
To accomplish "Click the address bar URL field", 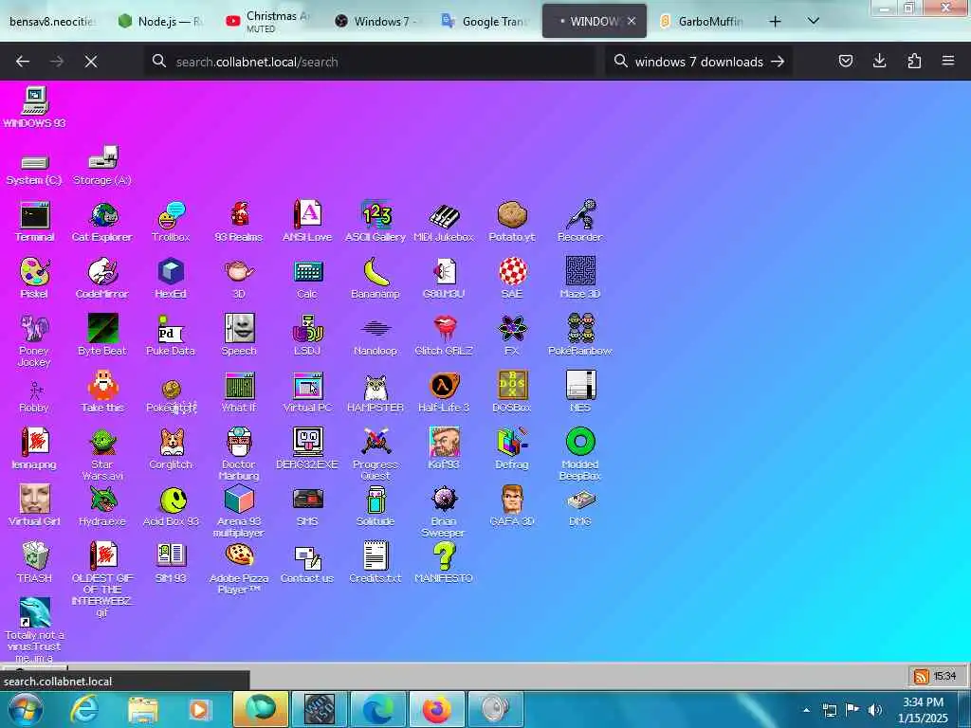I will pos(371,62).
